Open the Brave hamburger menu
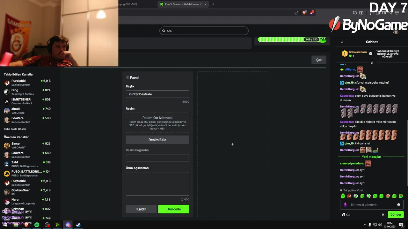Image resolution: width=408 pixels, height=229 pixels. 404,13
